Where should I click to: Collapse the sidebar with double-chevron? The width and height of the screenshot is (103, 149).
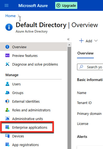68,39
